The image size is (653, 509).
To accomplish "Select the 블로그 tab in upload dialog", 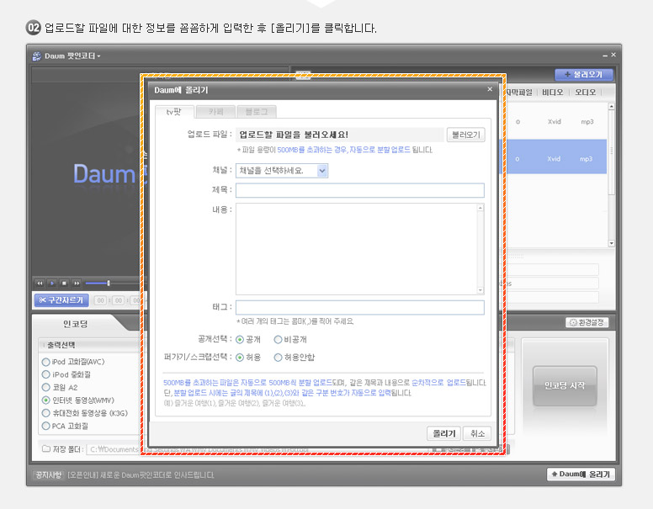I will click(257, 112).
